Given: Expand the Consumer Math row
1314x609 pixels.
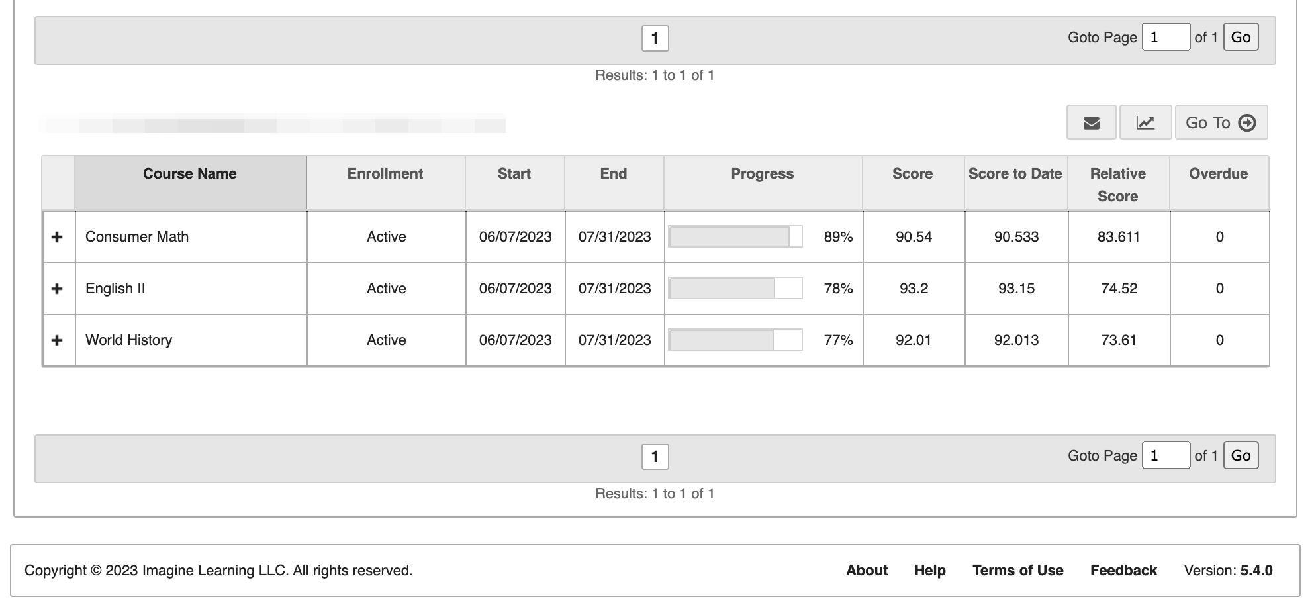Looking at the screenshot, I should tap(57, 237).
